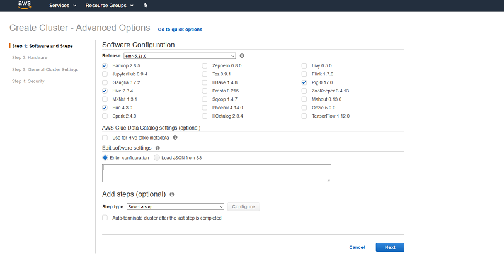Enable ZooKeeper 3.4.13 checkbox
This screenshot has height=278, width=504.
(304, 91)
